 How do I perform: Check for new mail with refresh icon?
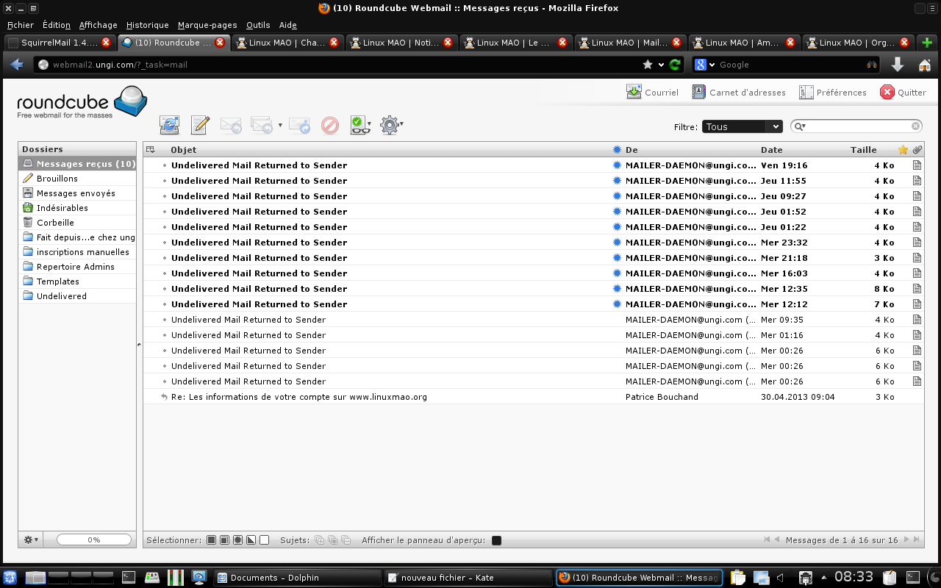170,125
